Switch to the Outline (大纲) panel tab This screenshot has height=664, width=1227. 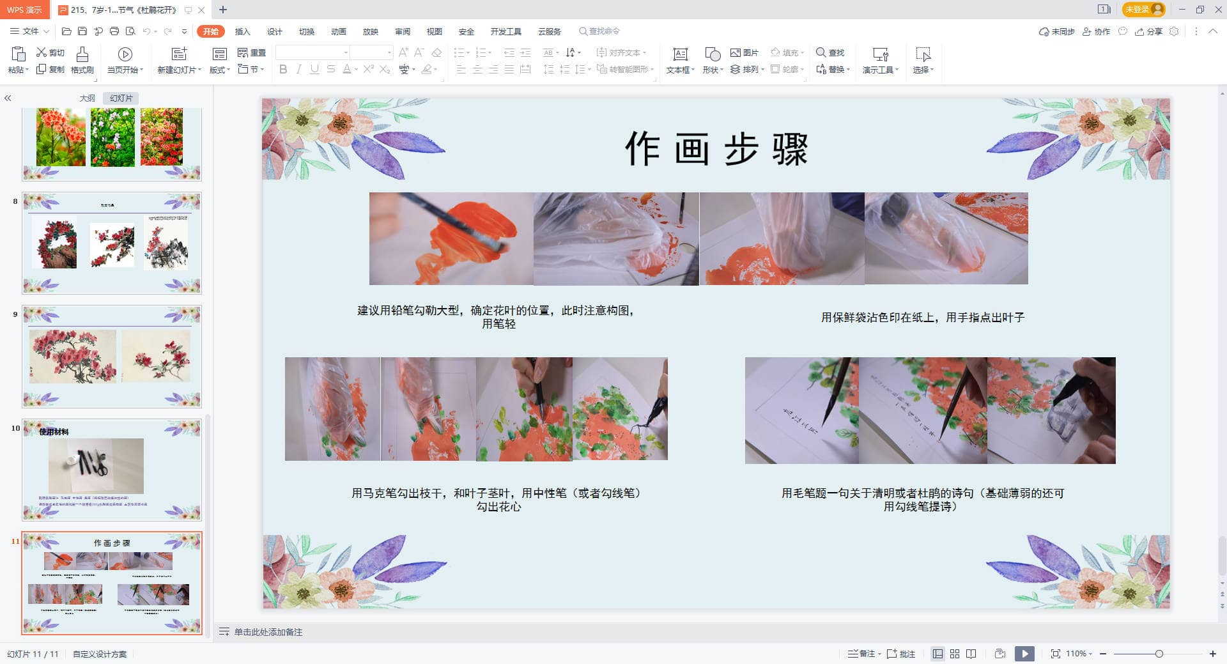click(x=88, y=98)
